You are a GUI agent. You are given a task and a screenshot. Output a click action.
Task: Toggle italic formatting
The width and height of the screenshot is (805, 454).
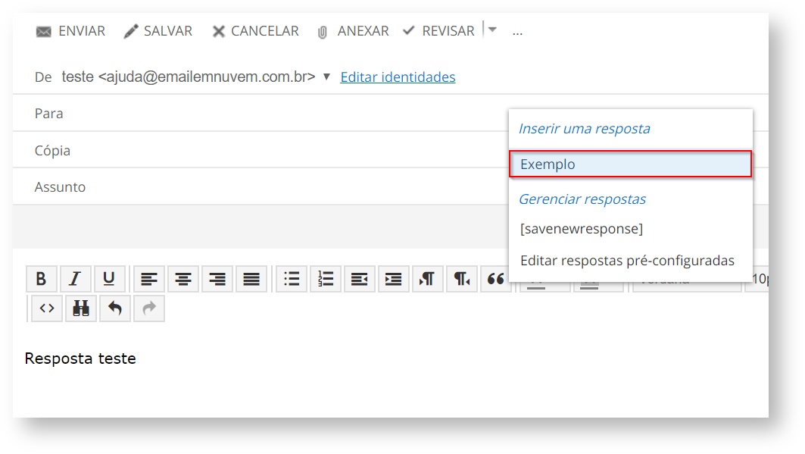pyautogui.click(x=75, y=279)
